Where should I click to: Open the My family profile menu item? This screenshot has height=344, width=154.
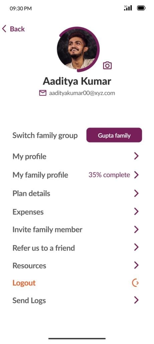pyautogui.click(x=76, y=175)
